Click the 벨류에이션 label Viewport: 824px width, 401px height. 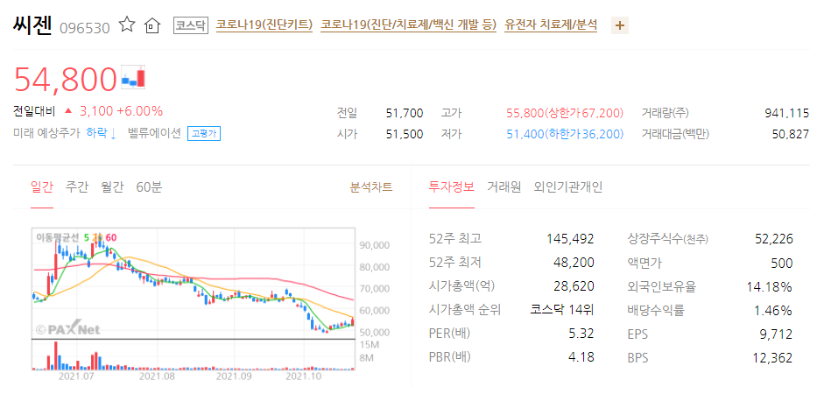pyautogui.click(x=154, y=133)
